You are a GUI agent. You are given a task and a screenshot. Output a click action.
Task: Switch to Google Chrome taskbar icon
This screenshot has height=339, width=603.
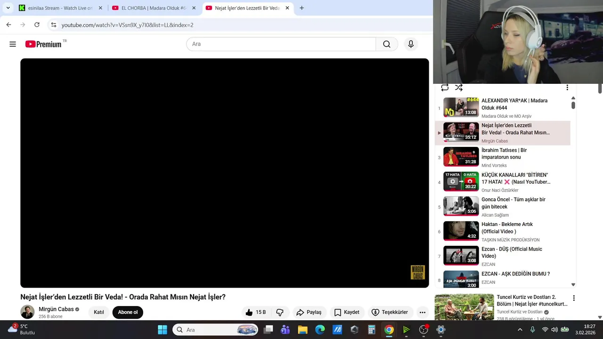coord(389,330)
